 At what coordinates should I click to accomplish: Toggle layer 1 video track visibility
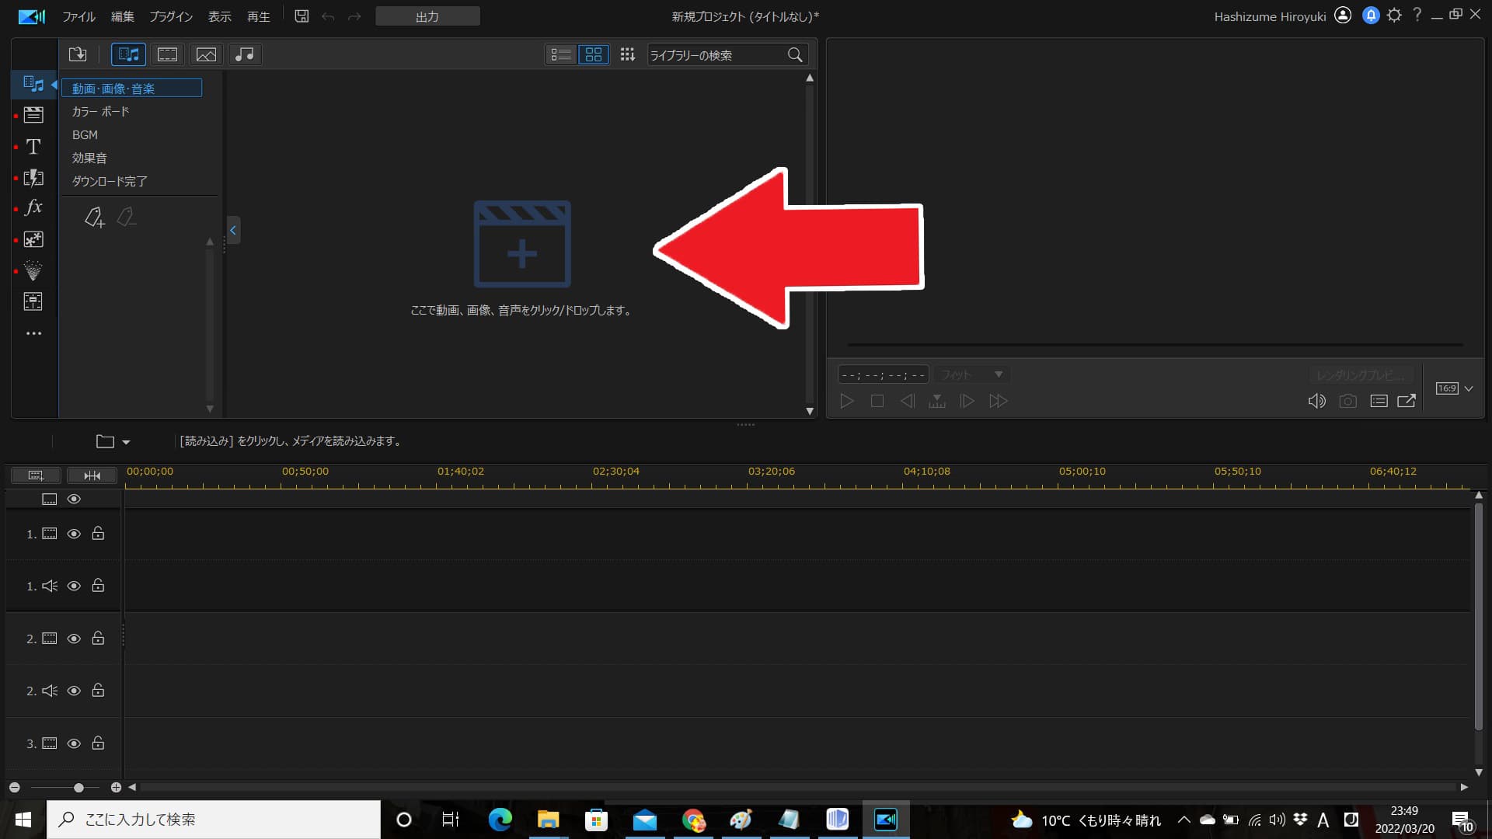[74, 534]
